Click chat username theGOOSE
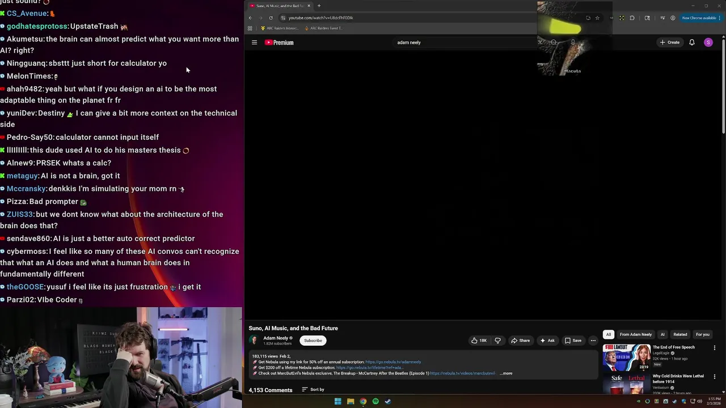The height and width of the screenshot is (408, 726). (25, 287)
